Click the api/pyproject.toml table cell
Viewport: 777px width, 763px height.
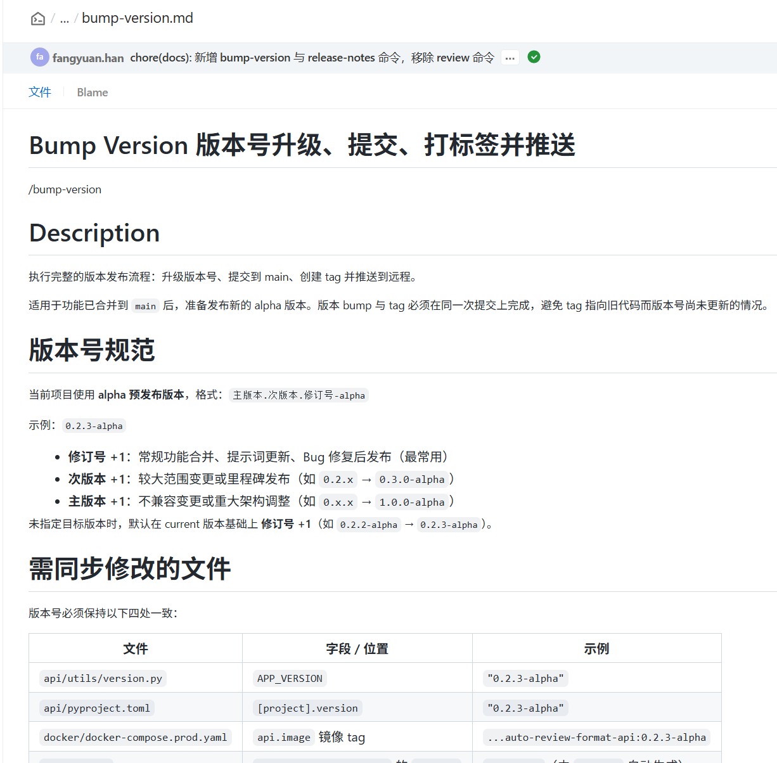click(x=136, y=707)
